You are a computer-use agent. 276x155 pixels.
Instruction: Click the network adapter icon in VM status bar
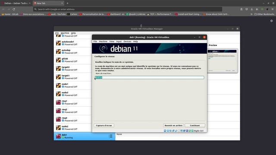(x=173, y=131)
